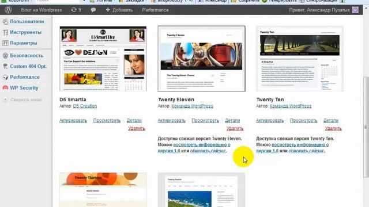Open the WordPress logo menu in admin bar
The height and width of the screenshot is (207, 369).
(x=8, y=10)
